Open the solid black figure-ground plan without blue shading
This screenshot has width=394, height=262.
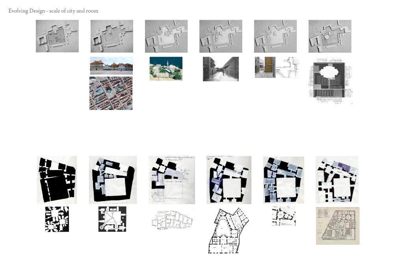[x=57, y=180]
